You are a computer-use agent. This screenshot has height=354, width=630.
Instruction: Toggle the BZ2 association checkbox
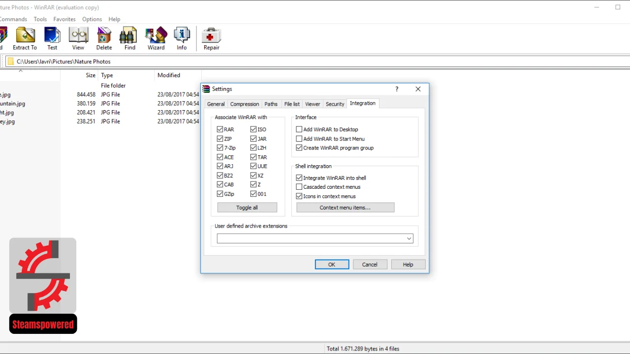click(x=220, y=176)
